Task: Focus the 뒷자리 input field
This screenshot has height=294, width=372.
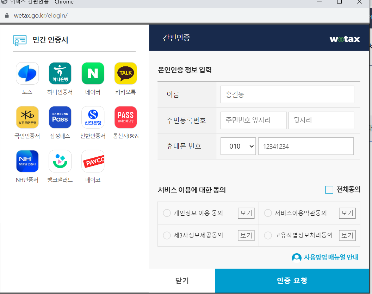Action: [321, 120]
